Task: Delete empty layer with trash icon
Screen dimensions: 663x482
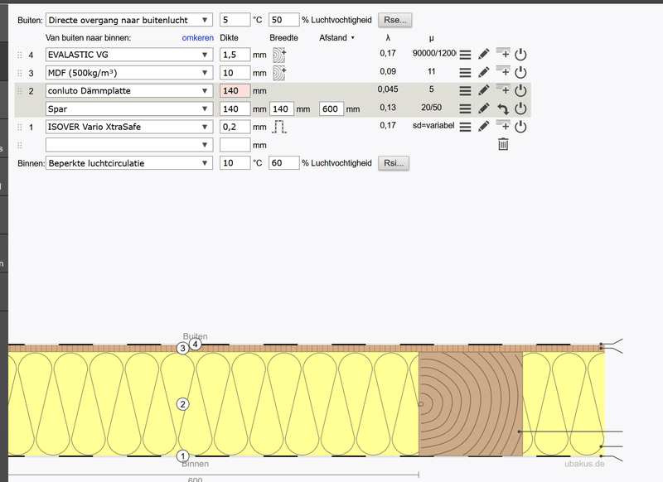Action: (503, 145)
